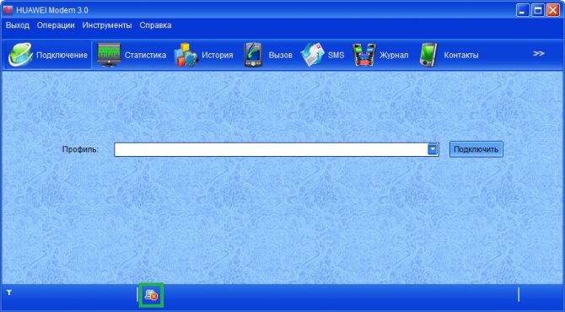Viewport: 565px width, 312px height.
Task: Open the История chart icon
Action: pyautogui.click(x=186, y=55)
